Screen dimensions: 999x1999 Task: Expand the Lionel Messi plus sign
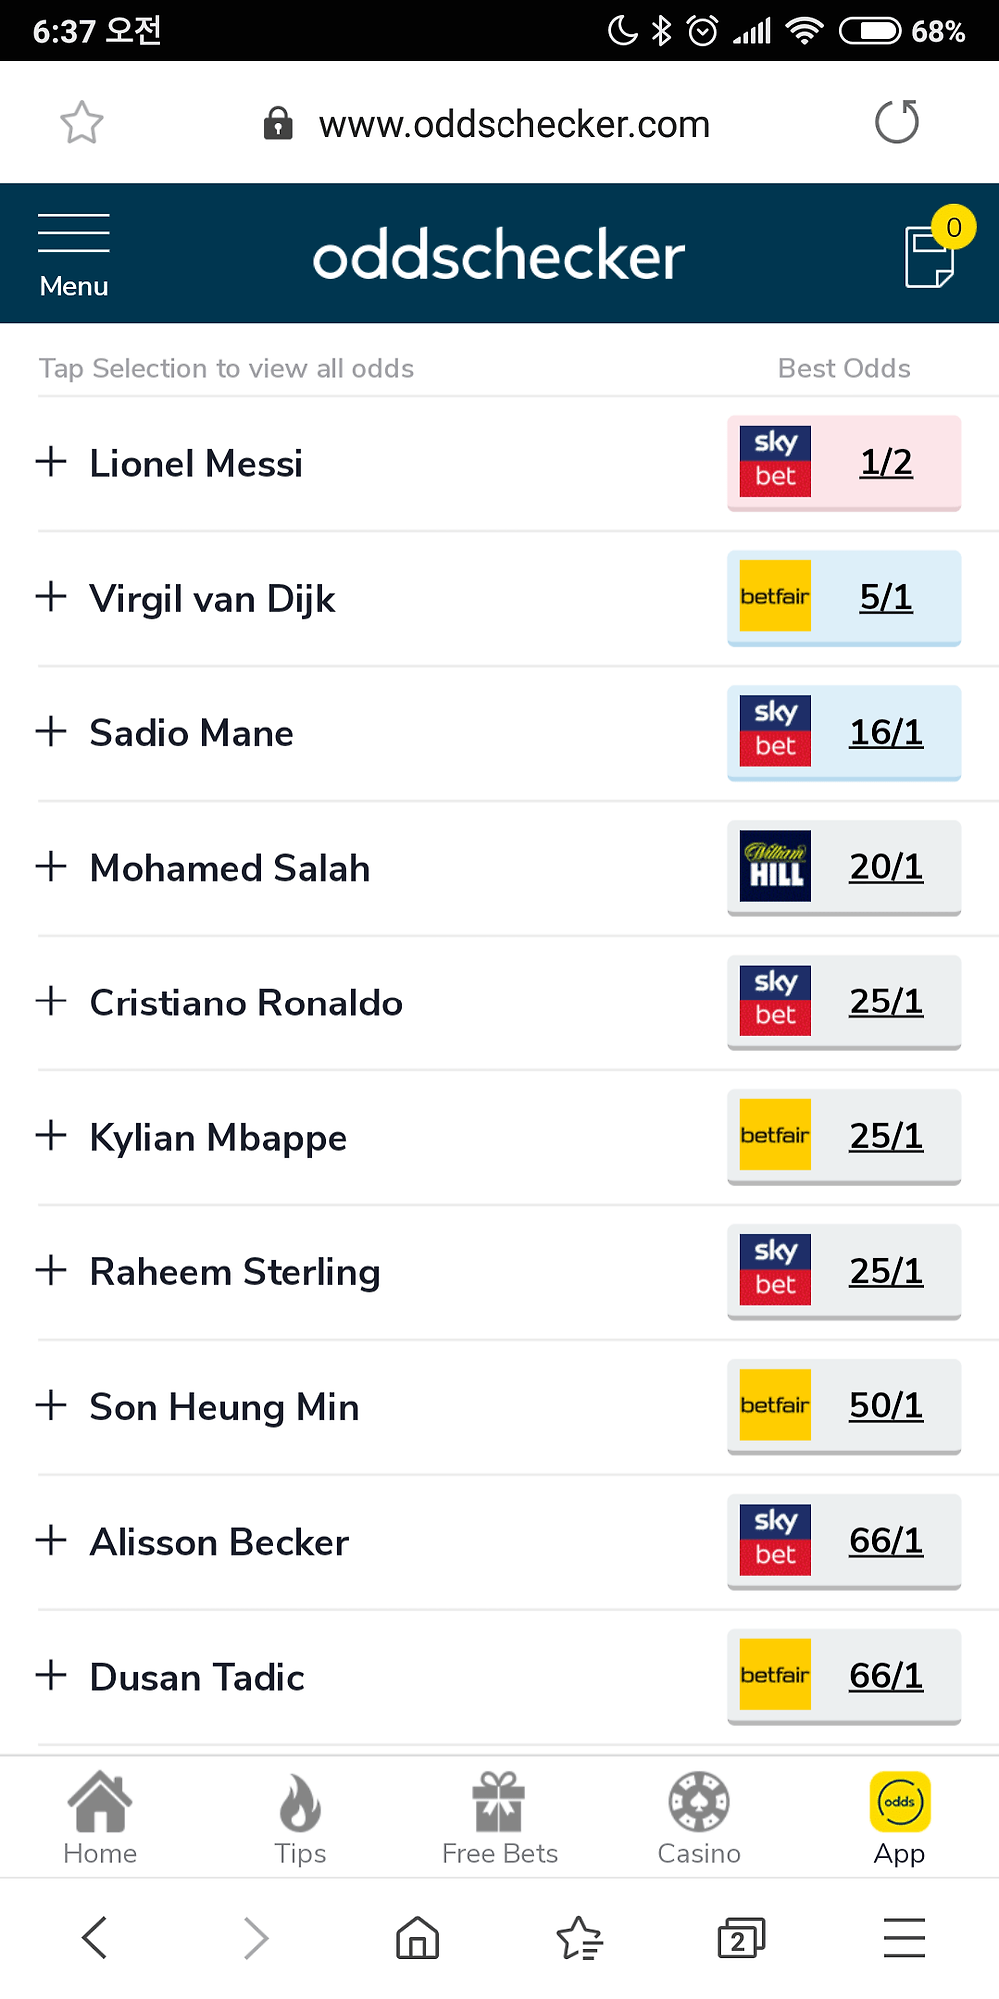51,462
